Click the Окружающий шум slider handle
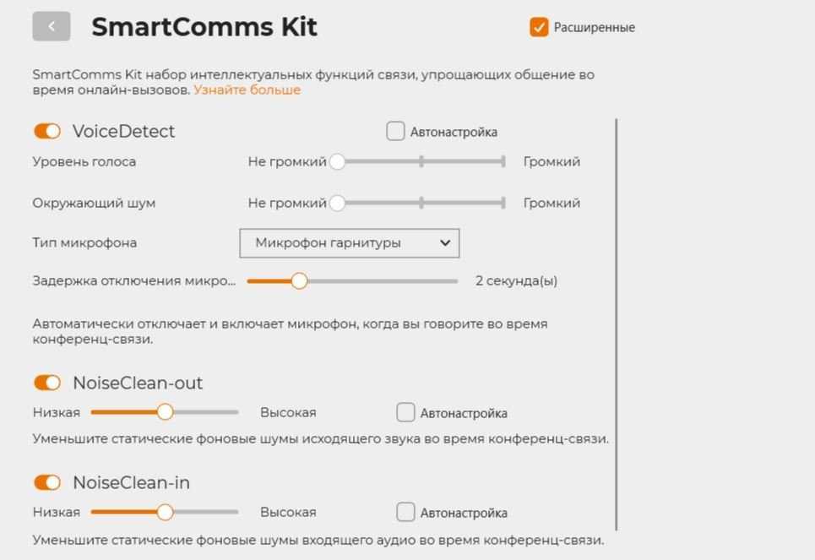This screenshot has height=560, width=815. (337, 203)
